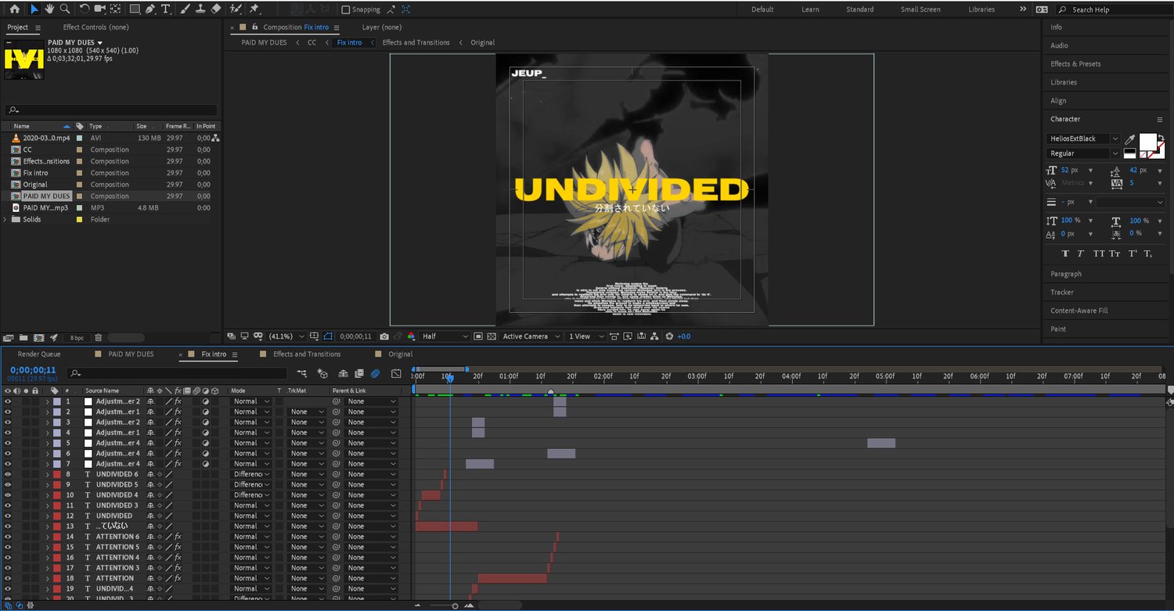
Task: Click the white fill color swatch
Action: click(1148, 142)
